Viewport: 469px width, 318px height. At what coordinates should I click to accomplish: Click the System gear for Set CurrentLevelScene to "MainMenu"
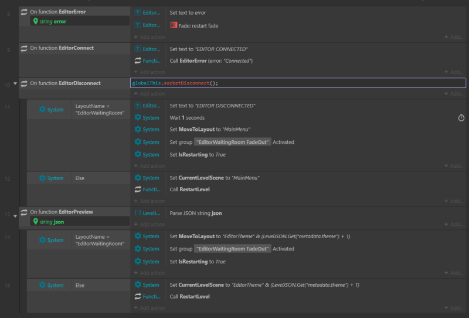click(138, 178)
